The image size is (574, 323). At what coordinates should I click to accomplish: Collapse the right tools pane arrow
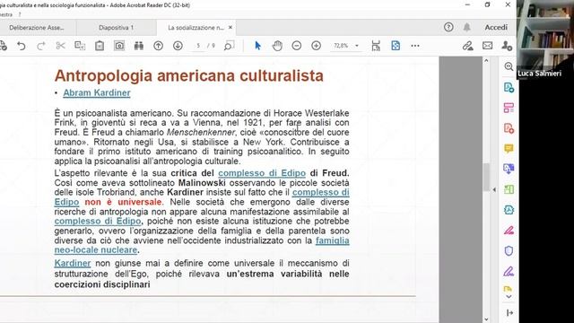coord(494,189)
